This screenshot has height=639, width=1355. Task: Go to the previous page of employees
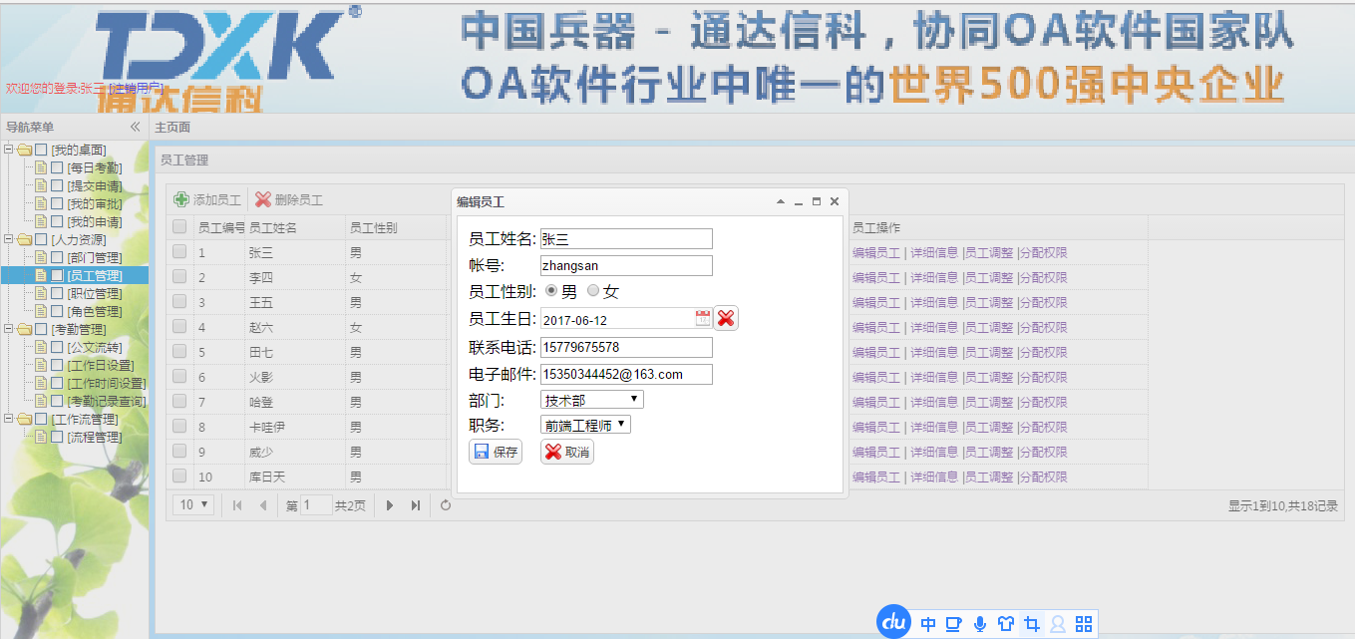(x=263, y=505)
